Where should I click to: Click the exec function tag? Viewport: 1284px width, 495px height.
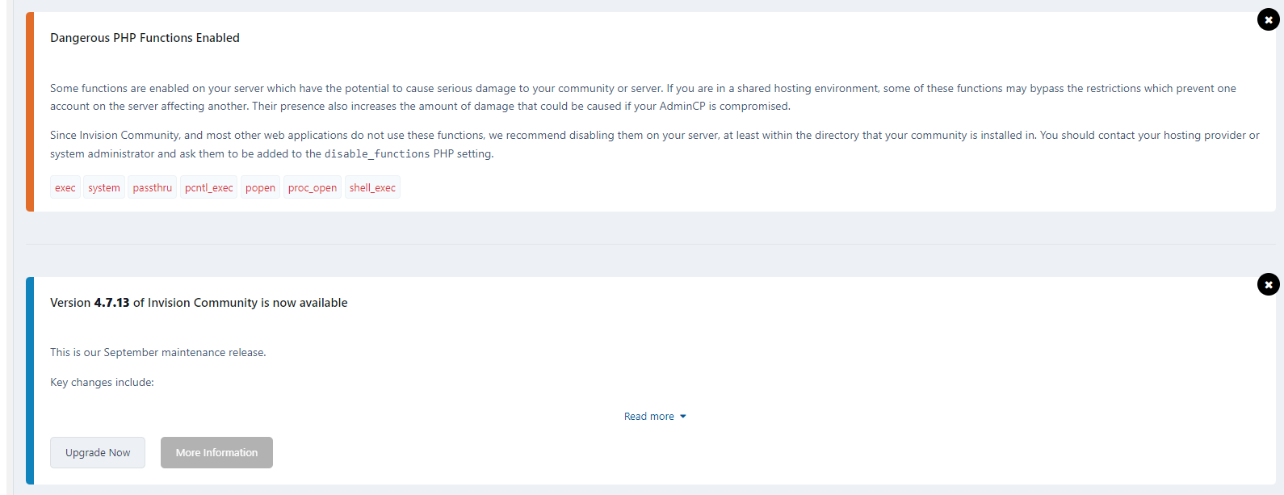(65, 188)
